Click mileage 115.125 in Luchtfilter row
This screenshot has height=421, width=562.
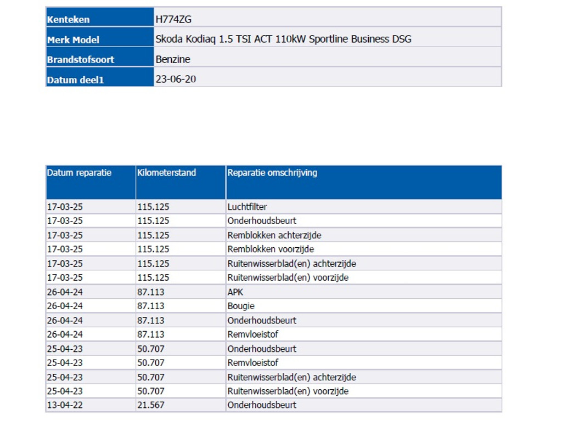coord(154,207)
